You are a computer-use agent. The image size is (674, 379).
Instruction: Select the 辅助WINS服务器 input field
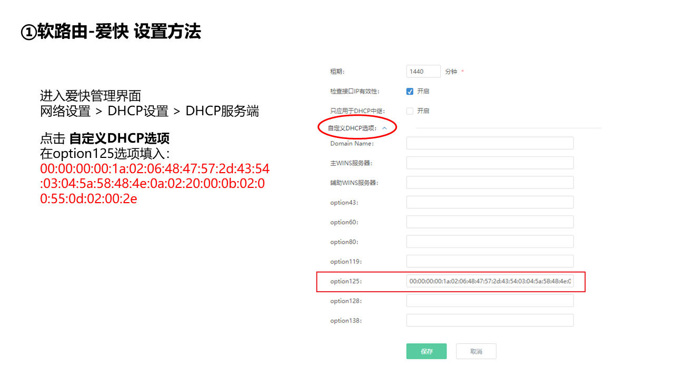[x=490, y=183]
